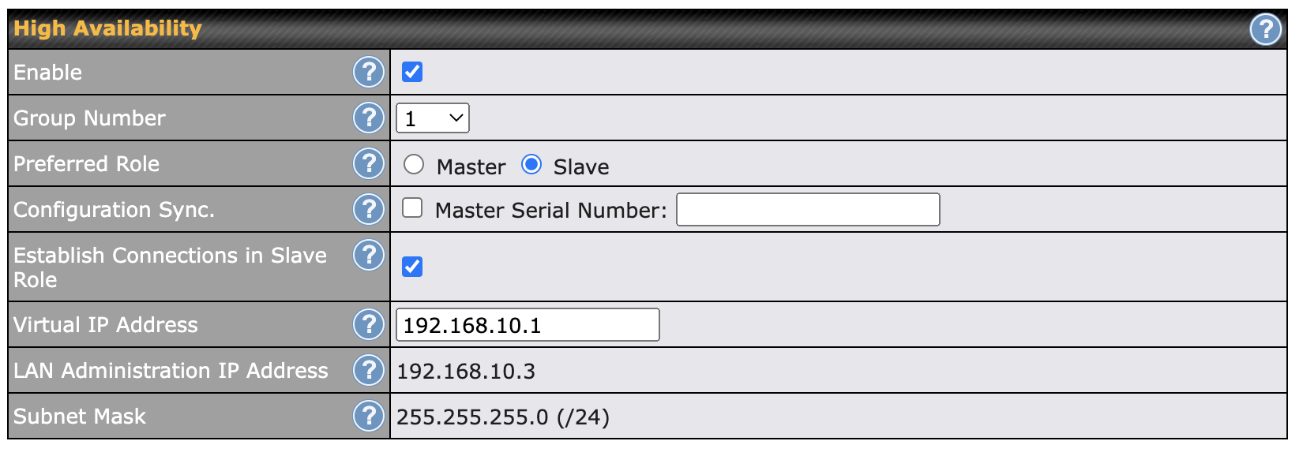This screenshot has height=456, width=1303.
Task: Click the Master Serial Number input field
Action: (x=808, y=210)
